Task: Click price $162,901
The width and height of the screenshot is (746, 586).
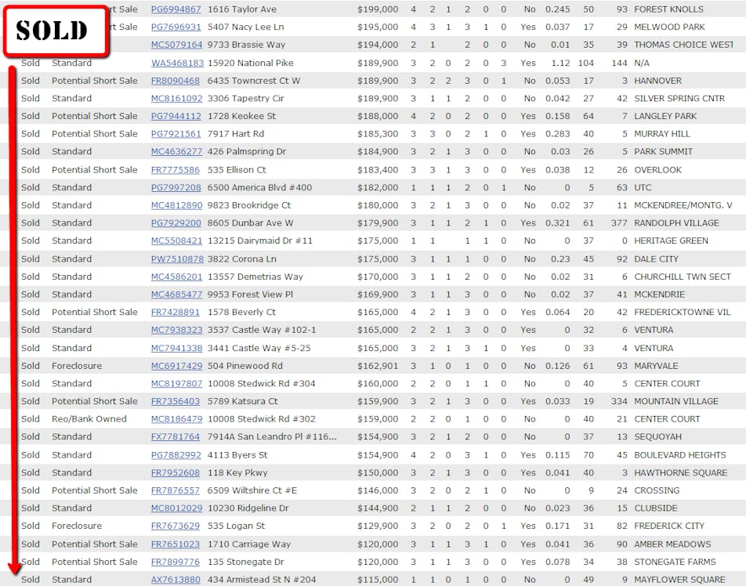Action: coord(378,366)
